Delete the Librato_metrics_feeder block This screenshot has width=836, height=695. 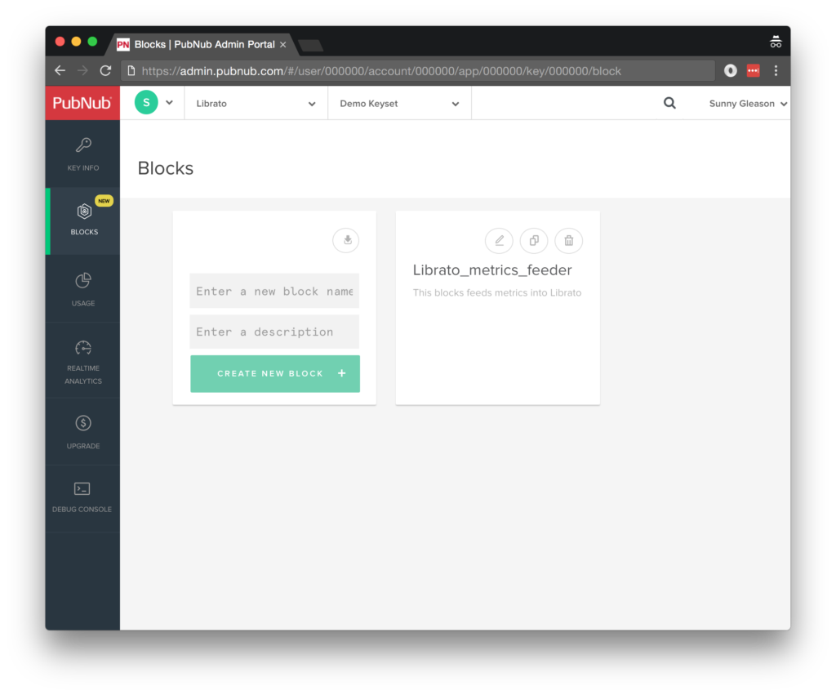click(568, 240)
